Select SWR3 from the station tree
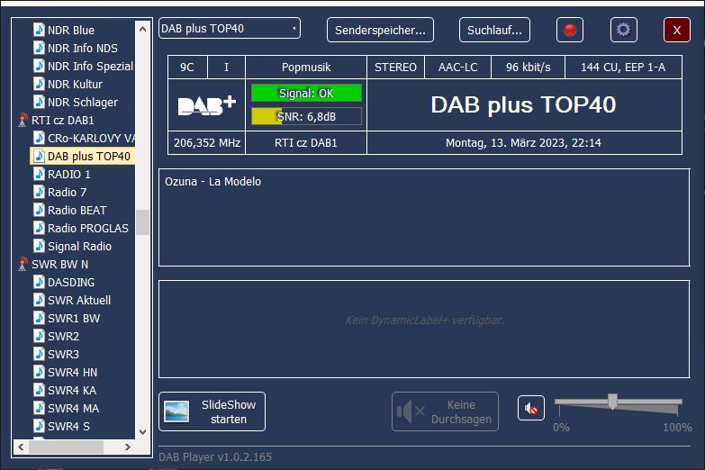The width and height of the screenshot is (705, 470). [x=63, y=355]
